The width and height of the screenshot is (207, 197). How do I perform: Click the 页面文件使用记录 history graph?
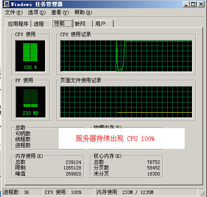click(126, 102)
